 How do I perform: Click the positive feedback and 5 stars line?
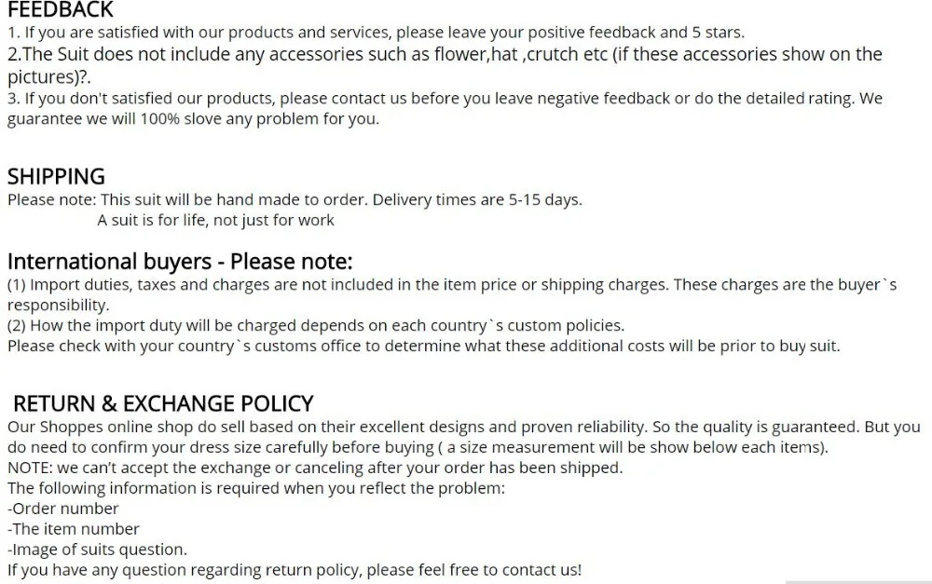tap(376, 33)
